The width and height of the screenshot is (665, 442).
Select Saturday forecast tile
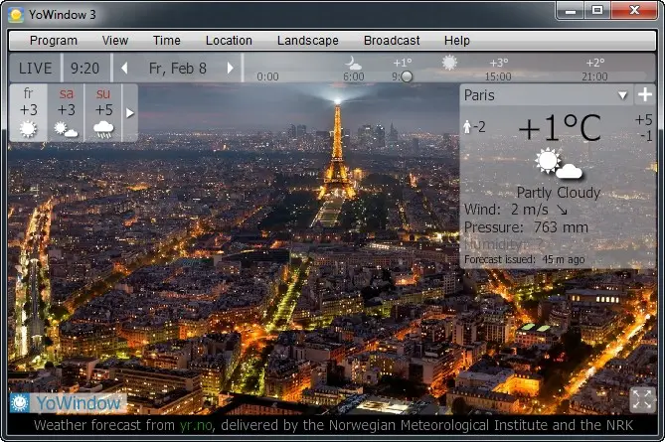coord(66,112)
